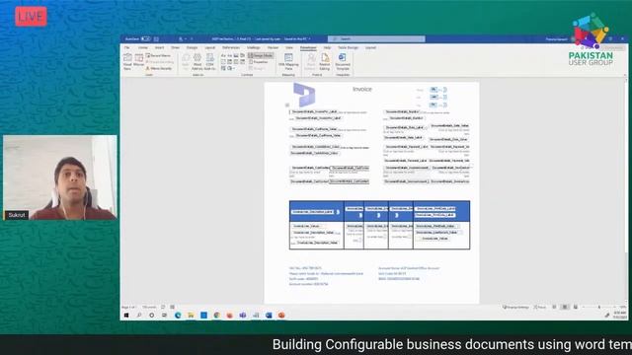Switch to the References ribbon tab
The width and height of the screenshot is (632, 355).
click(231, 47)
